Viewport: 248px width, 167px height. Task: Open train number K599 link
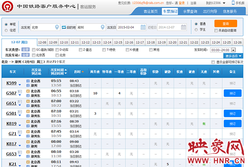pyautogui.click(x=11, y=83)
